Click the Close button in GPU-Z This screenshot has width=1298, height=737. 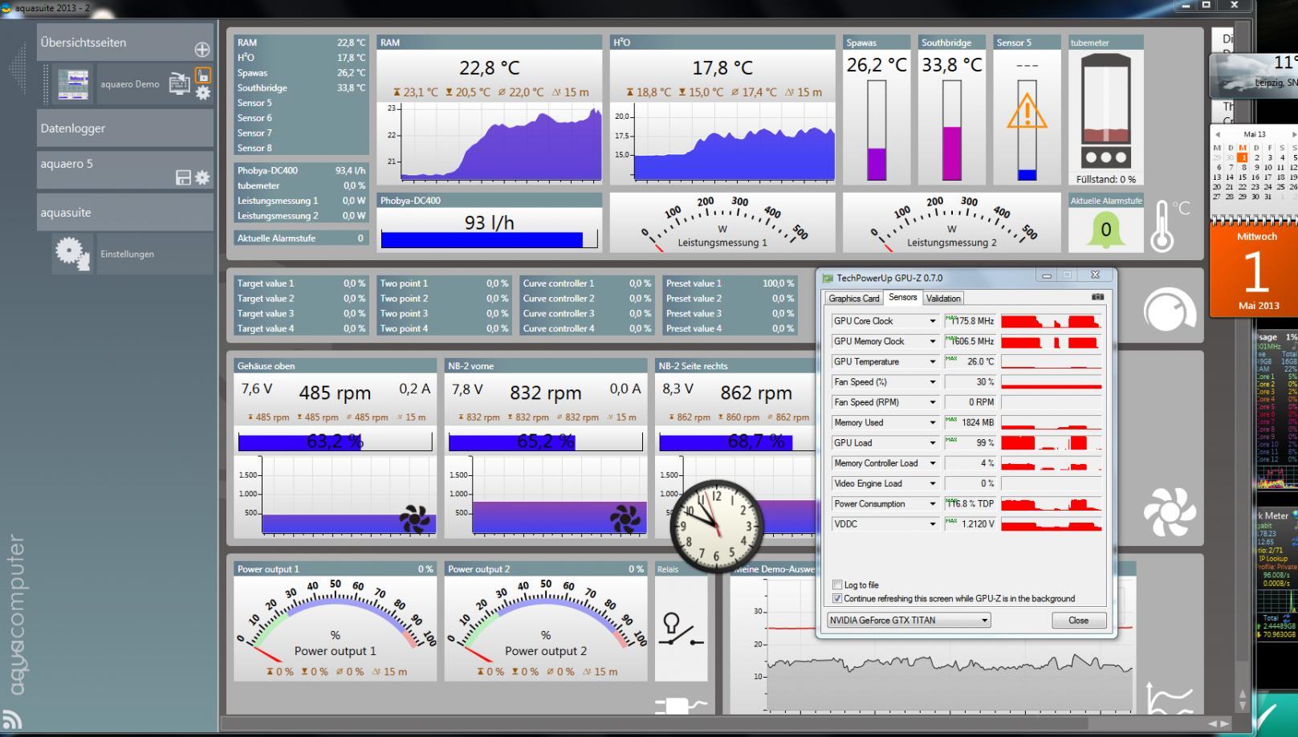click(1079, 621)
